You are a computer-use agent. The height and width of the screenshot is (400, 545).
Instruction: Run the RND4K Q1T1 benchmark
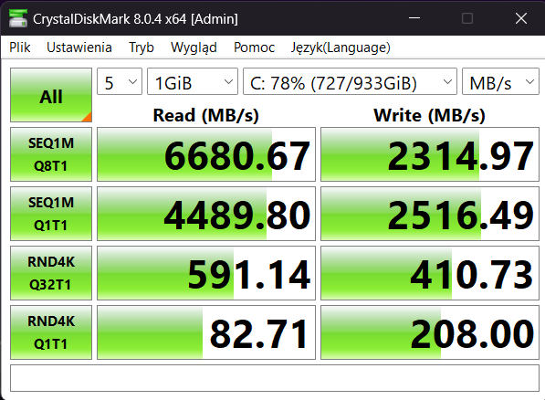point(51,332)
